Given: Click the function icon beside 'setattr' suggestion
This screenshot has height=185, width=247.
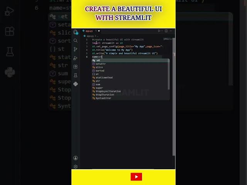Looking at the screenshot, I should (93, 64).
